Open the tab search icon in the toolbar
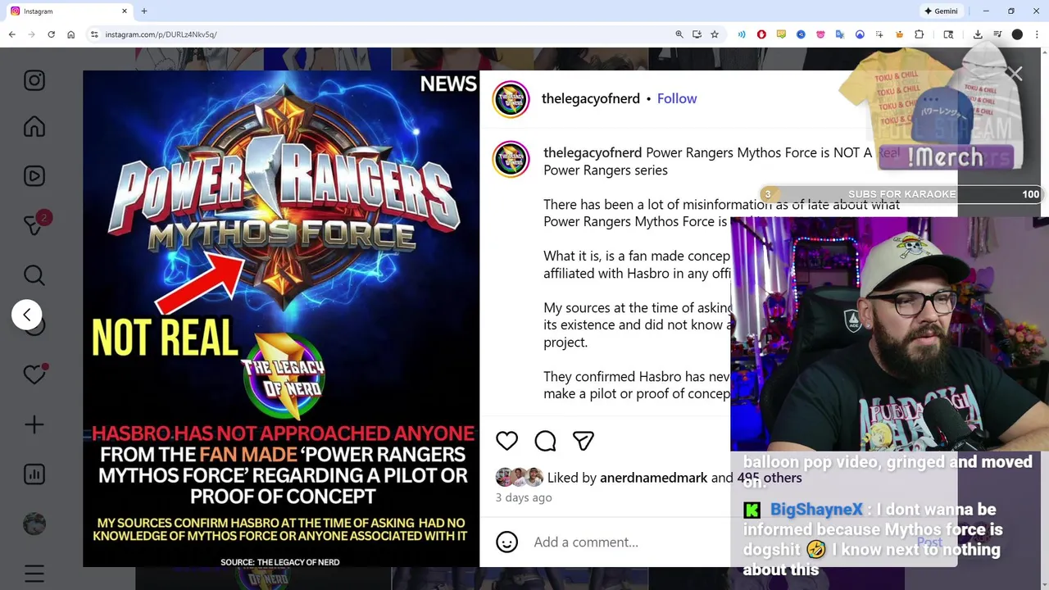 click(x=948, y=34)
